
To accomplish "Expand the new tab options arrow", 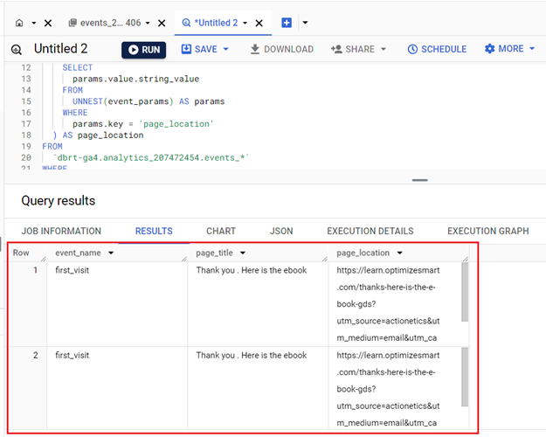I will point(306,23).
